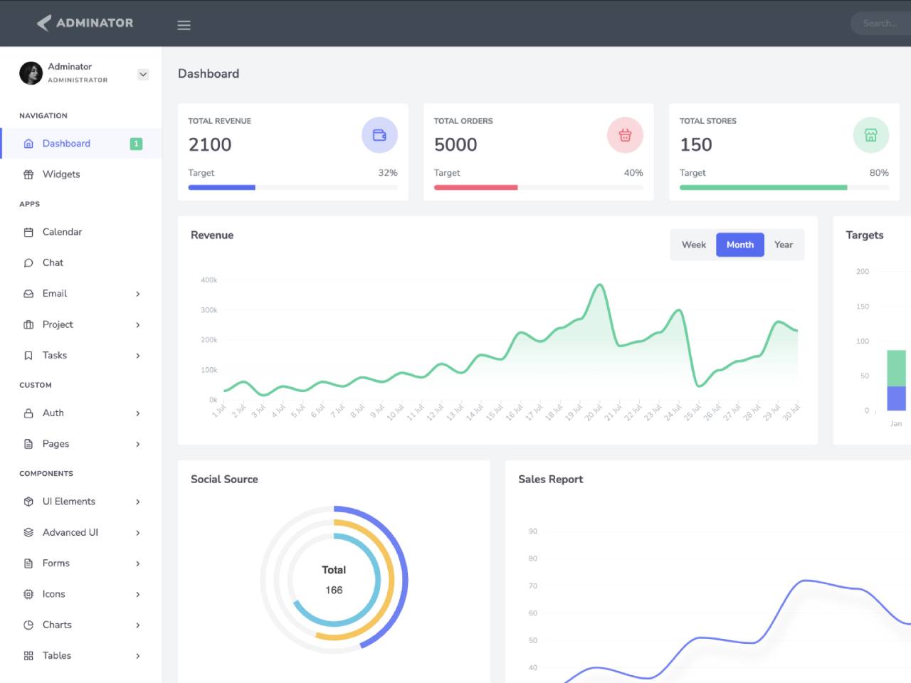The image size is (911, 683).
Task: Toggle the hamburger sidebar menu icon
Action: coord(184,25)
